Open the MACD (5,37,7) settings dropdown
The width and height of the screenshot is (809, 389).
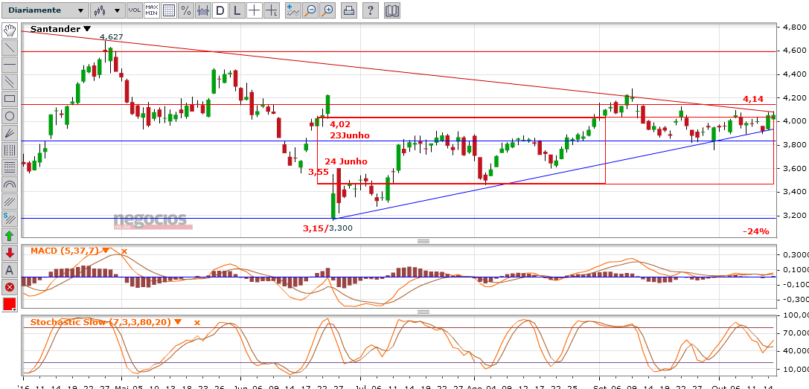106,251
